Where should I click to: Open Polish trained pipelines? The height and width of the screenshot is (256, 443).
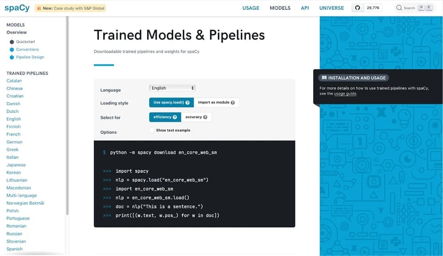click(x=12, y=211)
